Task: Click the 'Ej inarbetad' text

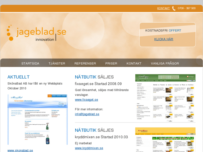Action: (83, 143)
